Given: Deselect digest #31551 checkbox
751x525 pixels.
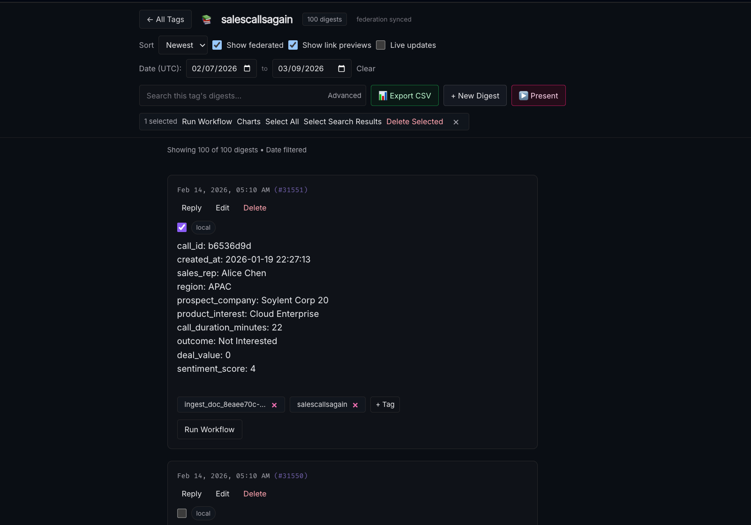Looking at the screenshot, I should click(x=182, y=227).
